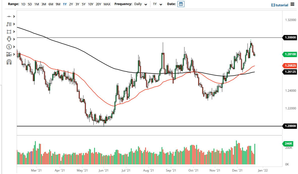Select the arrow drawing tool
Screen dimensions: 298x174
click(x=9, y=39)
